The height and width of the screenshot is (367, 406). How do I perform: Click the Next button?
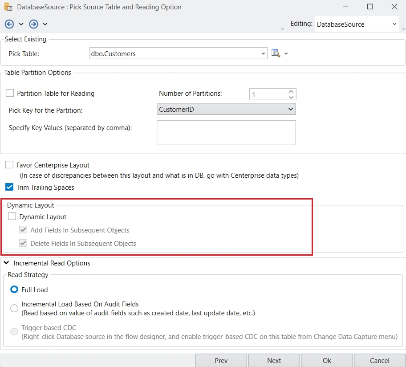(x=274, y=360)
